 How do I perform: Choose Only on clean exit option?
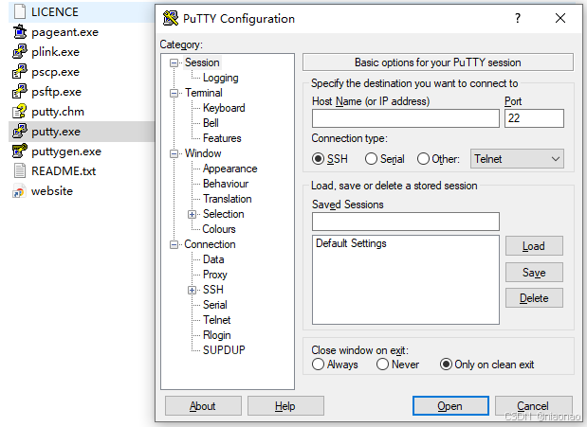[x=446, y=365]
